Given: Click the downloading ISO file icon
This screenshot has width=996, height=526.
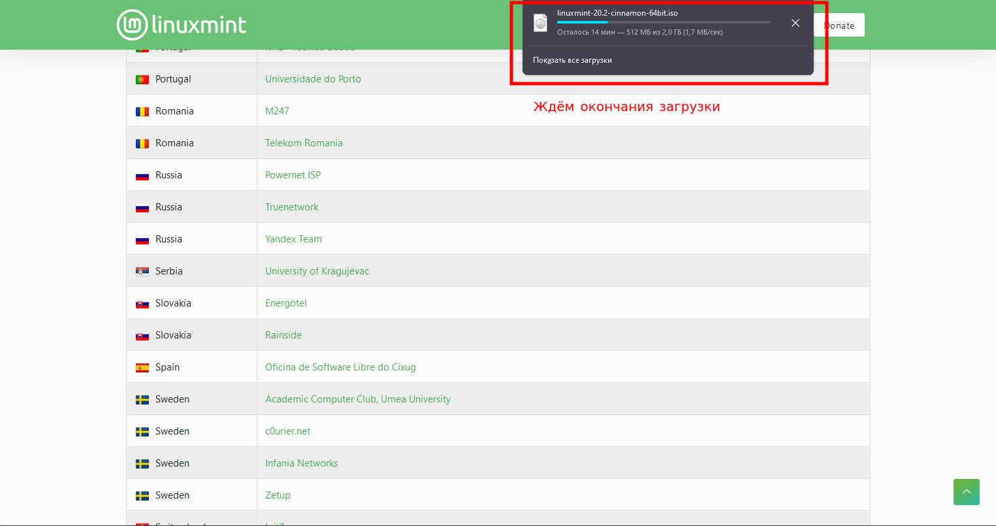Looking at the screenshot, I should point(540,23).
